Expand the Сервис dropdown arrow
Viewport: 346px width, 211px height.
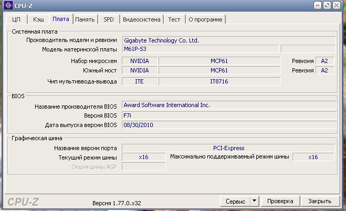(x=255, y=201)
